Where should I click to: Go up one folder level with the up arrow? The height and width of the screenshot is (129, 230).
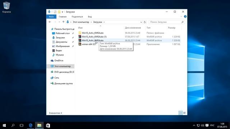click(x=63, y=22)
